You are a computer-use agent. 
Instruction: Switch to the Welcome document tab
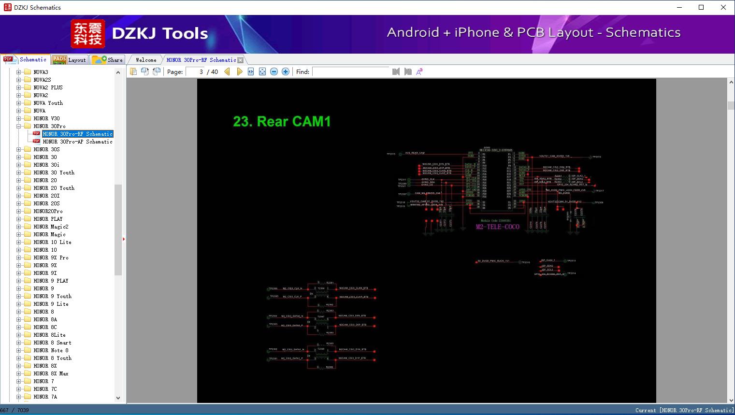[146, 60]
